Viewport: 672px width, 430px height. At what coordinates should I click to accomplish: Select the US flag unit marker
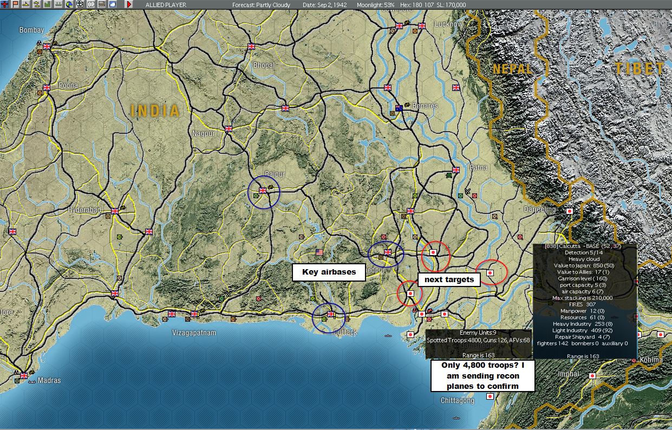pyautogui.click(x=319, y=252)
